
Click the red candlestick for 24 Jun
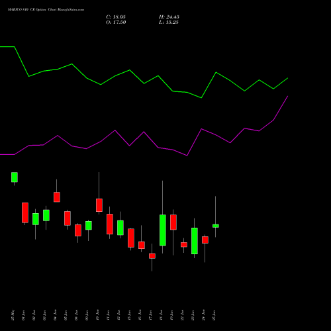pyautogui.click(x=205, y=240)
